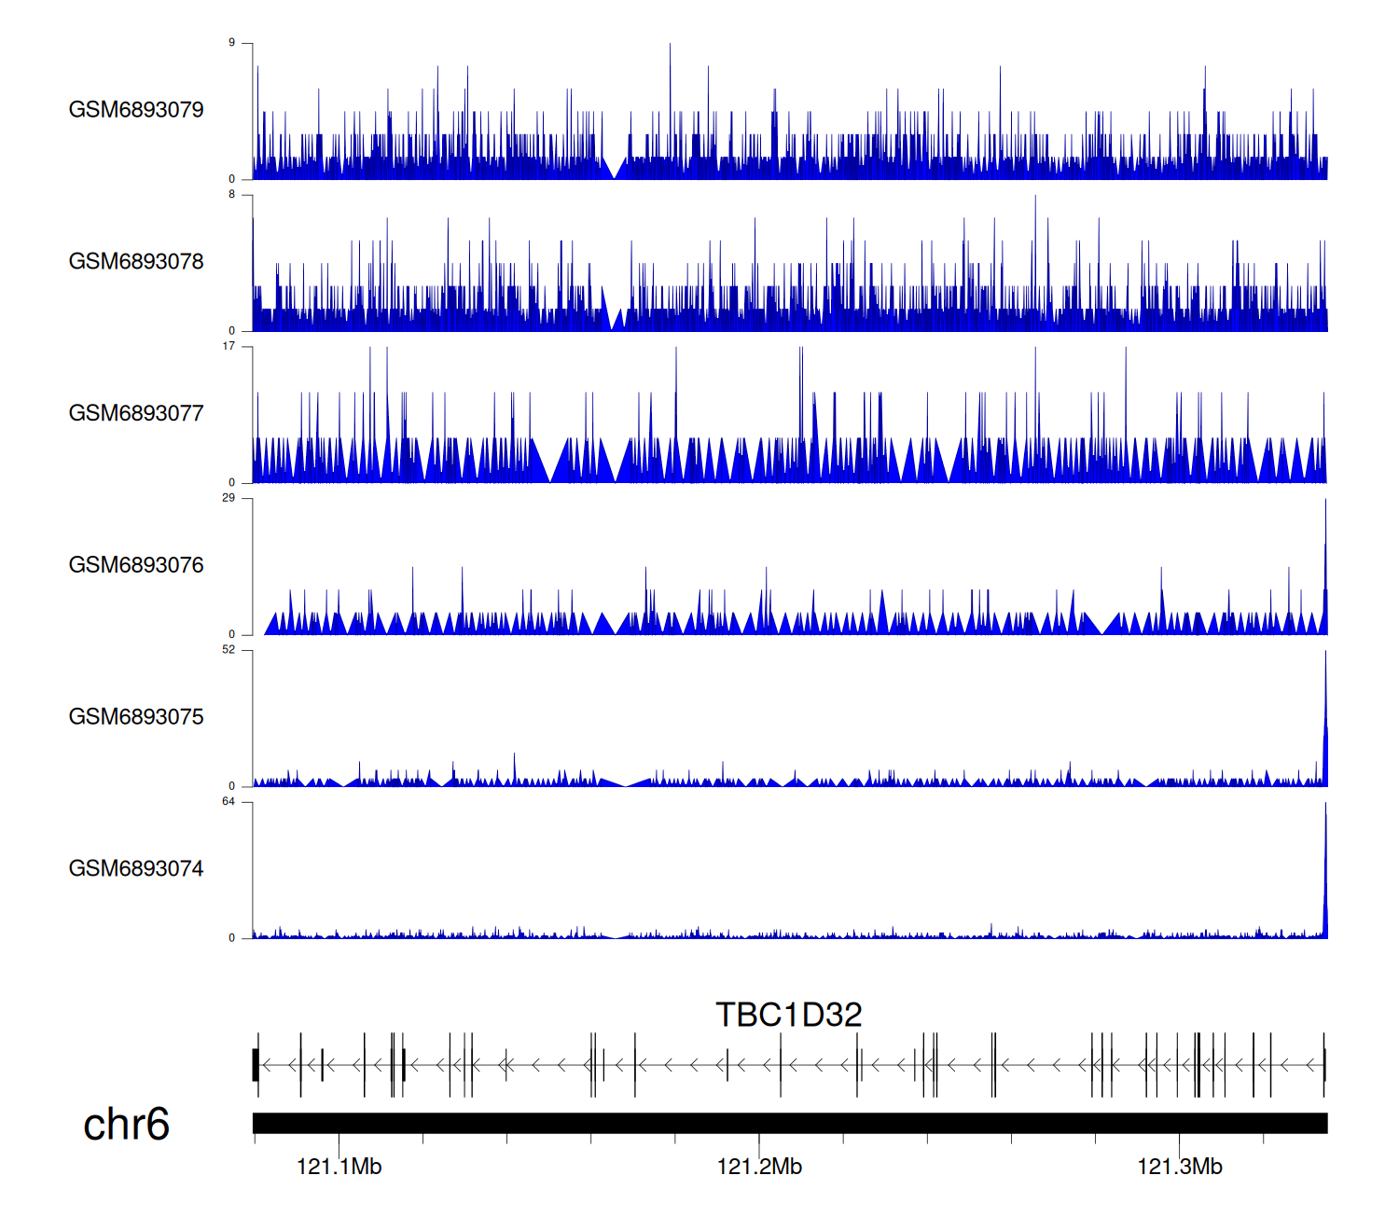Click the y-axis maximum value 64
1399x1231 pixels.
[x=229, y=802]
